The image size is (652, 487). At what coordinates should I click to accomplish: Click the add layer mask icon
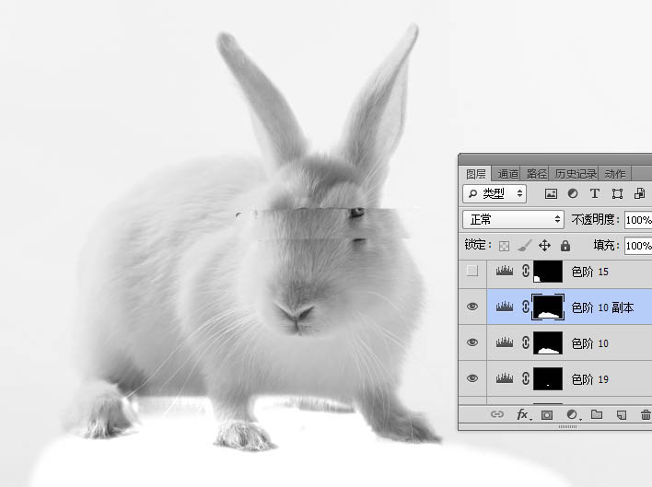[x=547, y=415]
